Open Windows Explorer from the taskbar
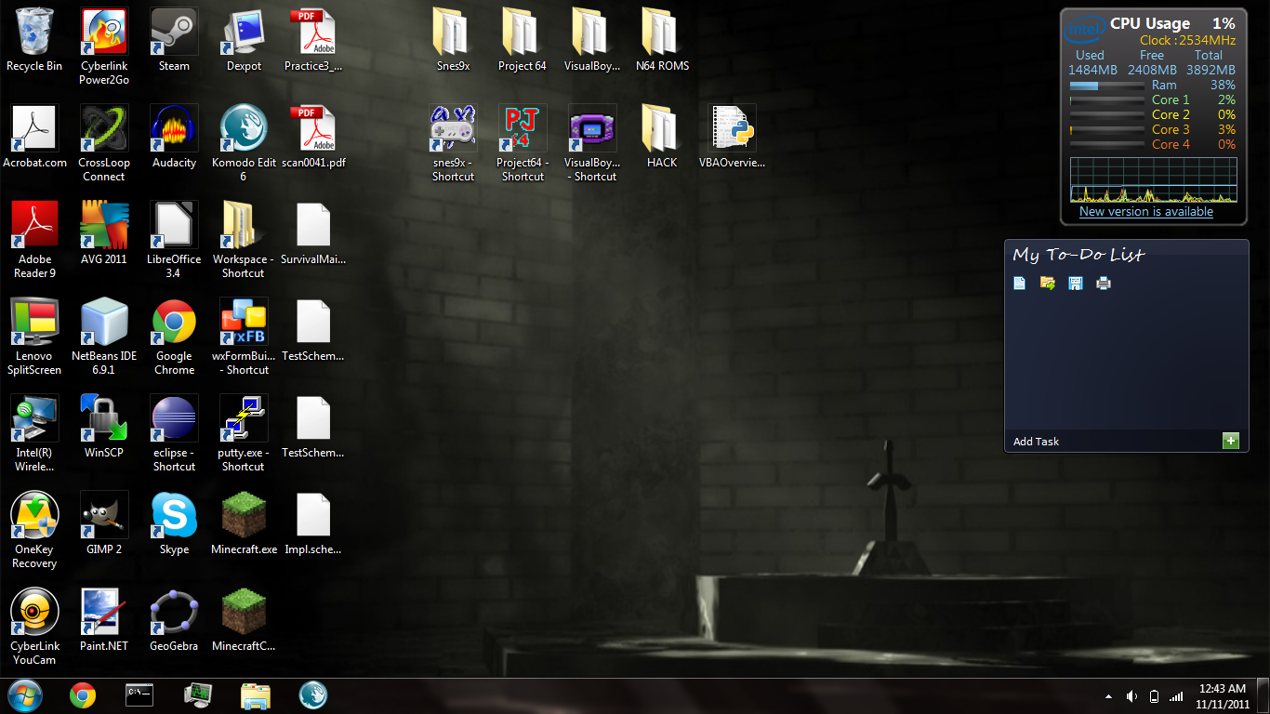This screenshot has height=714, width=1270. pos(255,694)
